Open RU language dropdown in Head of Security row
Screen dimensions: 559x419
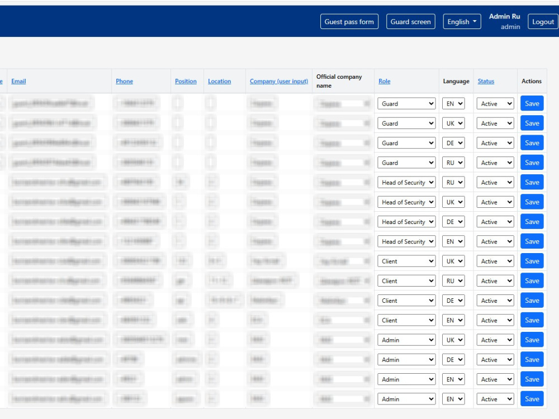(x=453, y=183)
